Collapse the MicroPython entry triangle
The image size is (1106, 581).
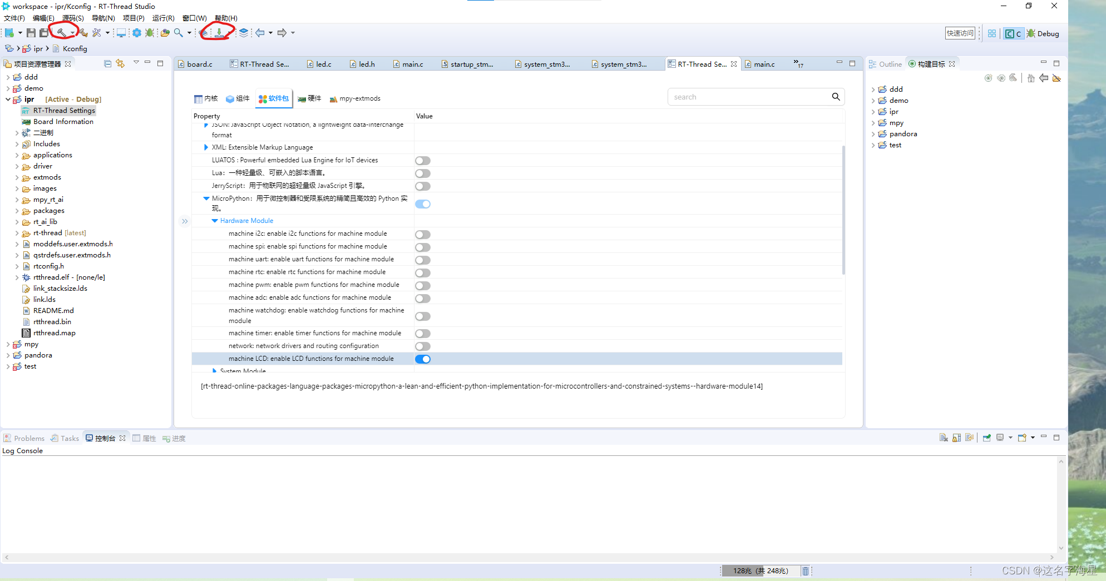(x=206, y=198)
